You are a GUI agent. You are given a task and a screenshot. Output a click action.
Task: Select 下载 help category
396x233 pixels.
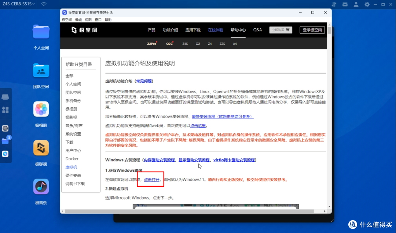point(69,142)
